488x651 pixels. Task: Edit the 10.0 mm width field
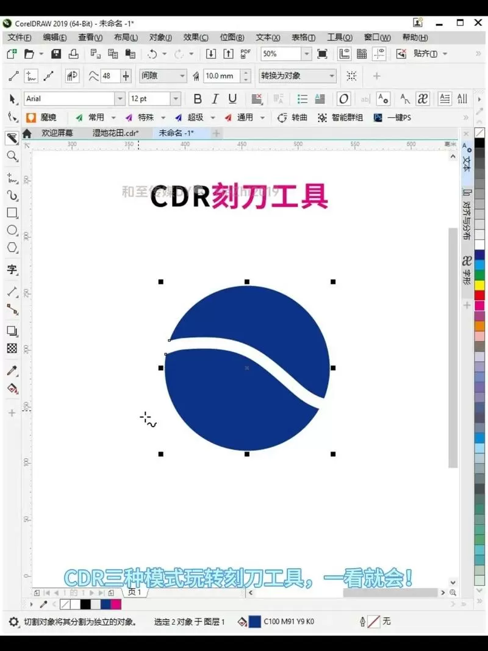(x=222, y=76)
